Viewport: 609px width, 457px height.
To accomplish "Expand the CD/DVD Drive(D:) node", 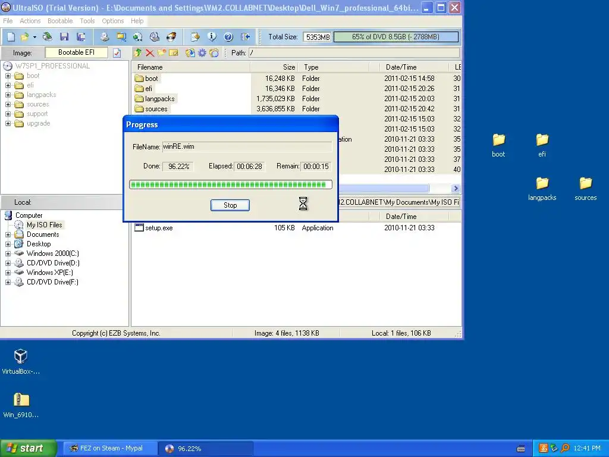I will point(8,263).
